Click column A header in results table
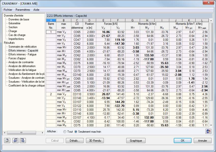This screenshot has height=152, width=216. (x=51, y=20)
